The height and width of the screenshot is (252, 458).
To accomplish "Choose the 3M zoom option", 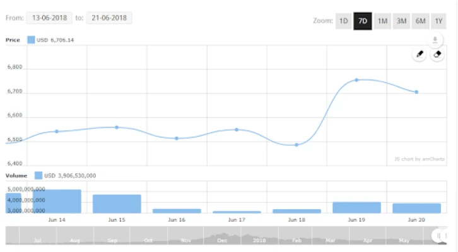I will (x=401, y=21).
